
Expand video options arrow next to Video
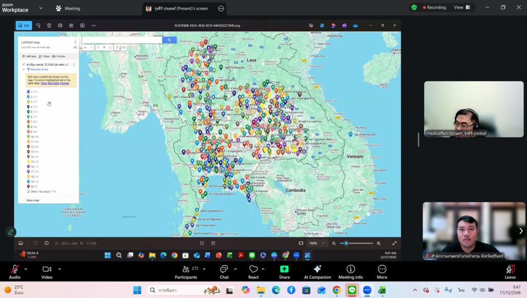[x=59, y=269]
